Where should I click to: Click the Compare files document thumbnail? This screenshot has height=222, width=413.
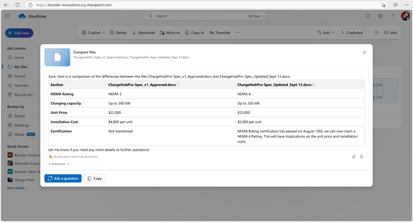click(x=57, y=57)
